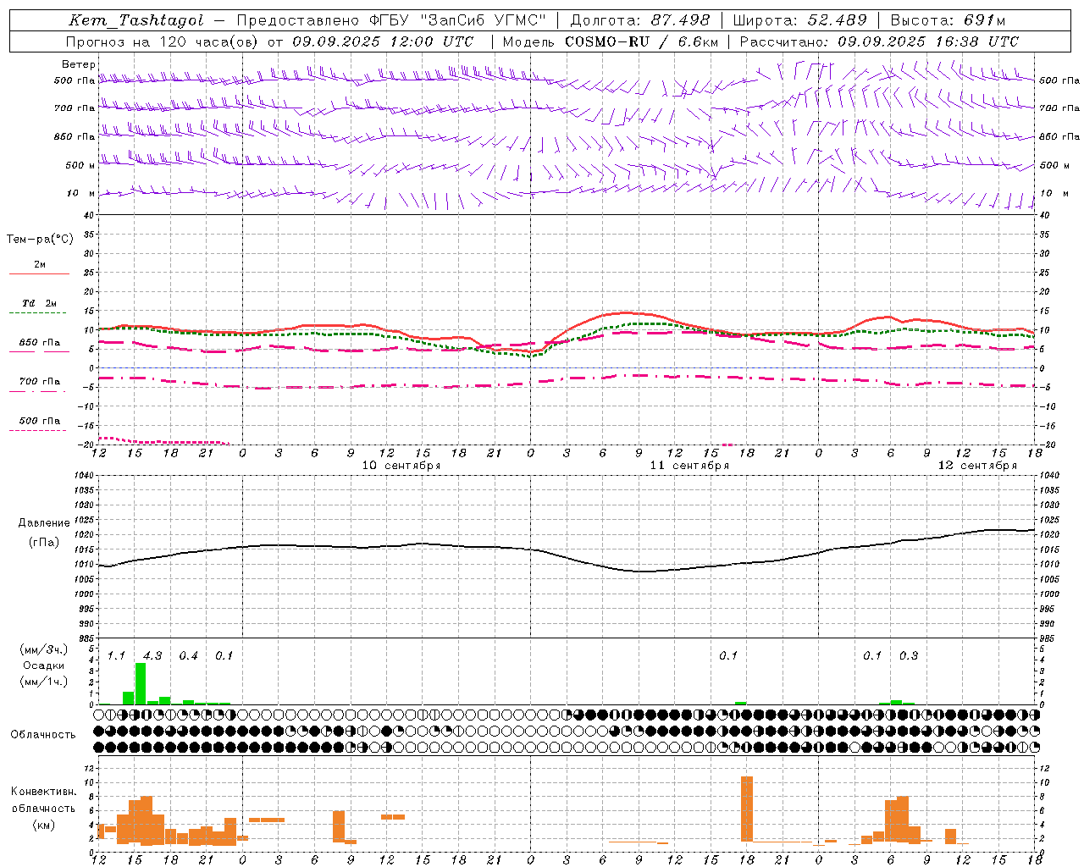Click the Конвективн. облачность (км) label
Viewport: 1084px width, 867px height.
(x=43, y=808)
